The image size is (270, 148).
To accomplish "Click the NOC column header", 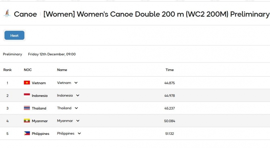I will [x=28, y=70].
